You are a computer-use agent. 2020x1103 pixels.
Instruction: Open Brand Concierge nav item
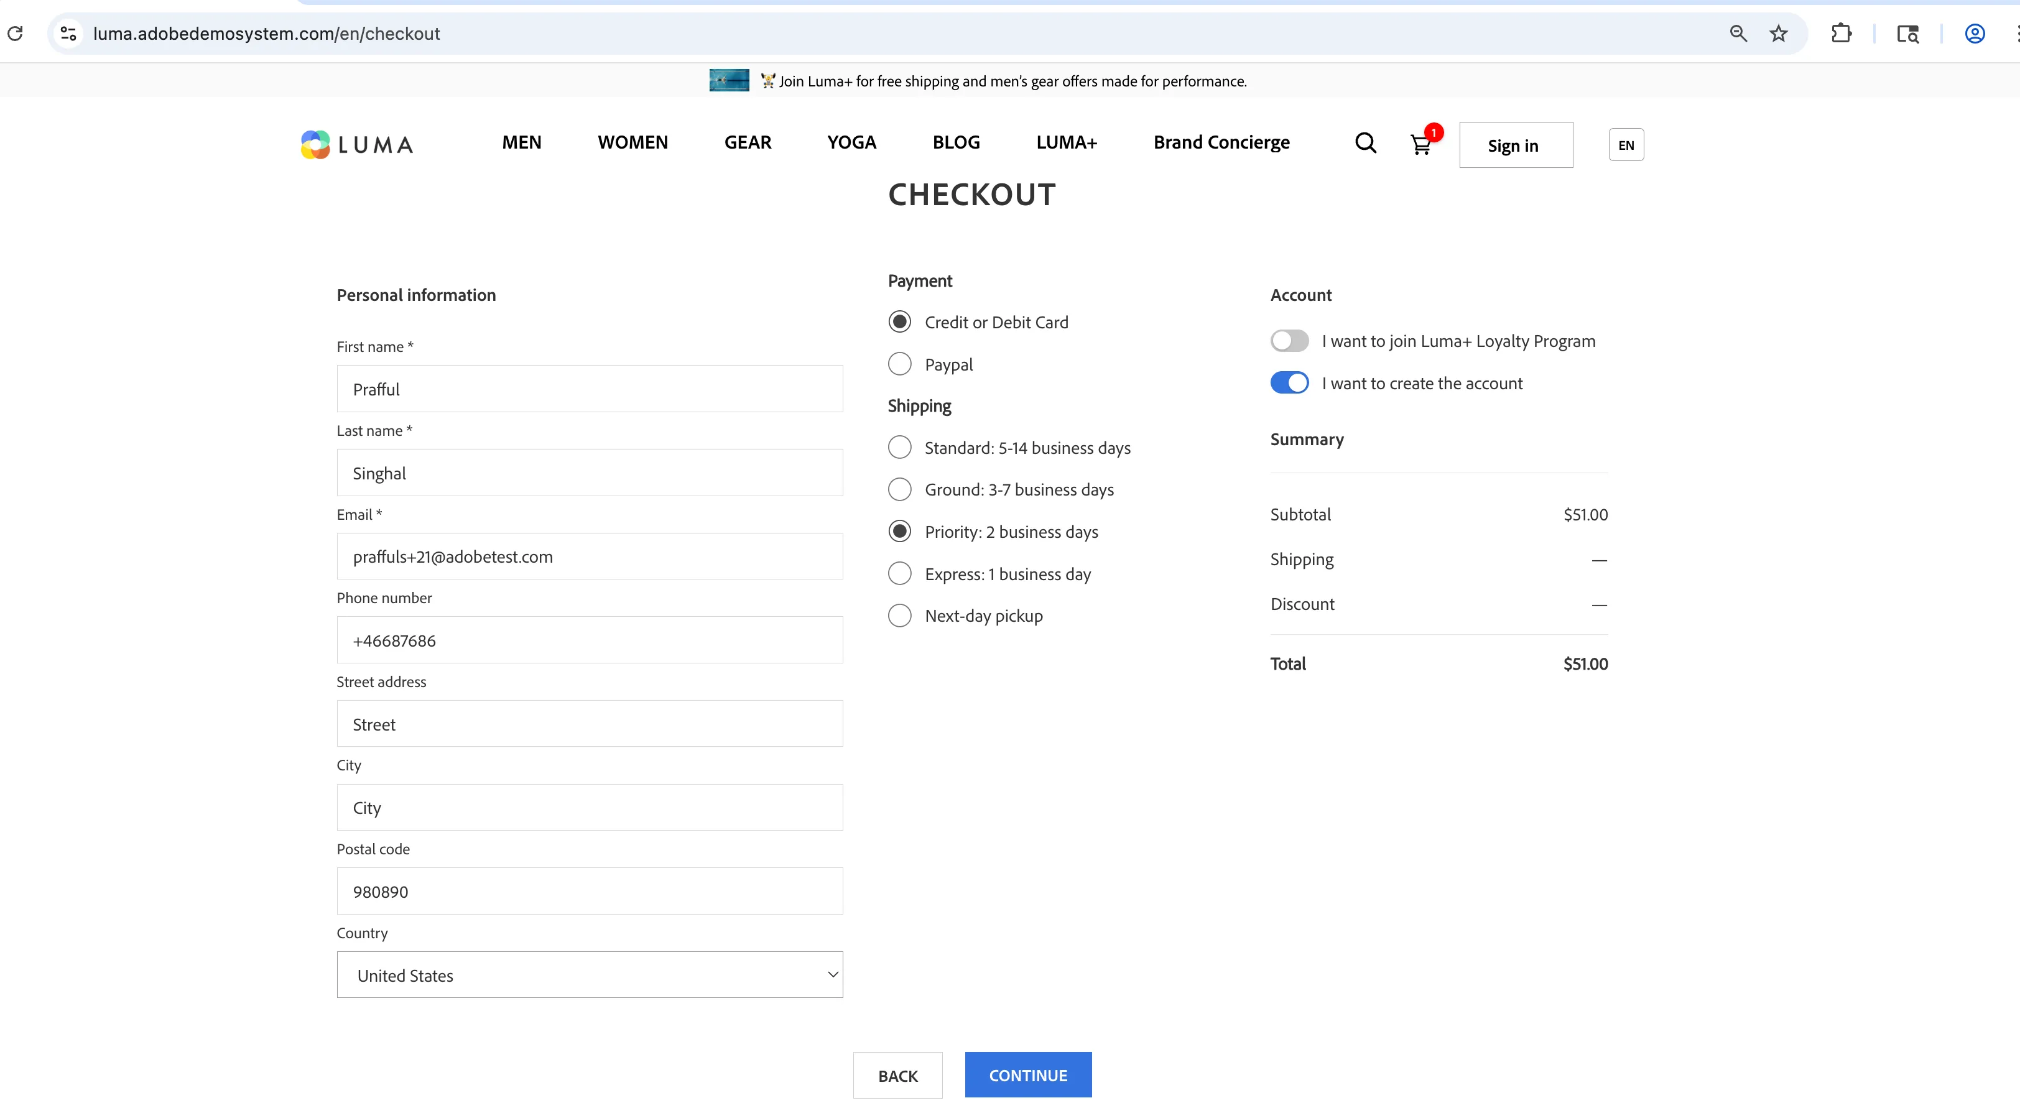click(x=1221, y=142)
